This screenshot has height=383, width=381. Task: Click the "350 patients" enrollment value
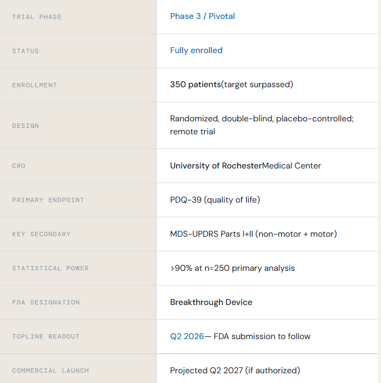point(195,85)
